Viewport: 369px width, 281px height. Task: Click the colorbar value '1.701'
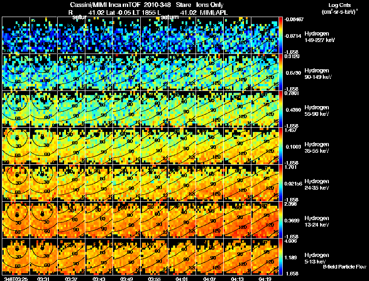(x=291, y=167)
